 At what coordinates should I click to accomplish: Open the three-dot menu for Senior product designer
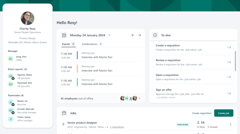231,124
